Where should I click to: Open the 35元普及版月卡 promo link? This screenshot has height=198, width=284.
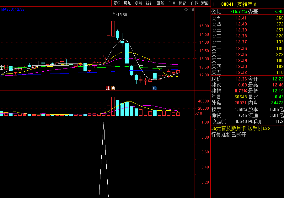[x=240, y=128]
